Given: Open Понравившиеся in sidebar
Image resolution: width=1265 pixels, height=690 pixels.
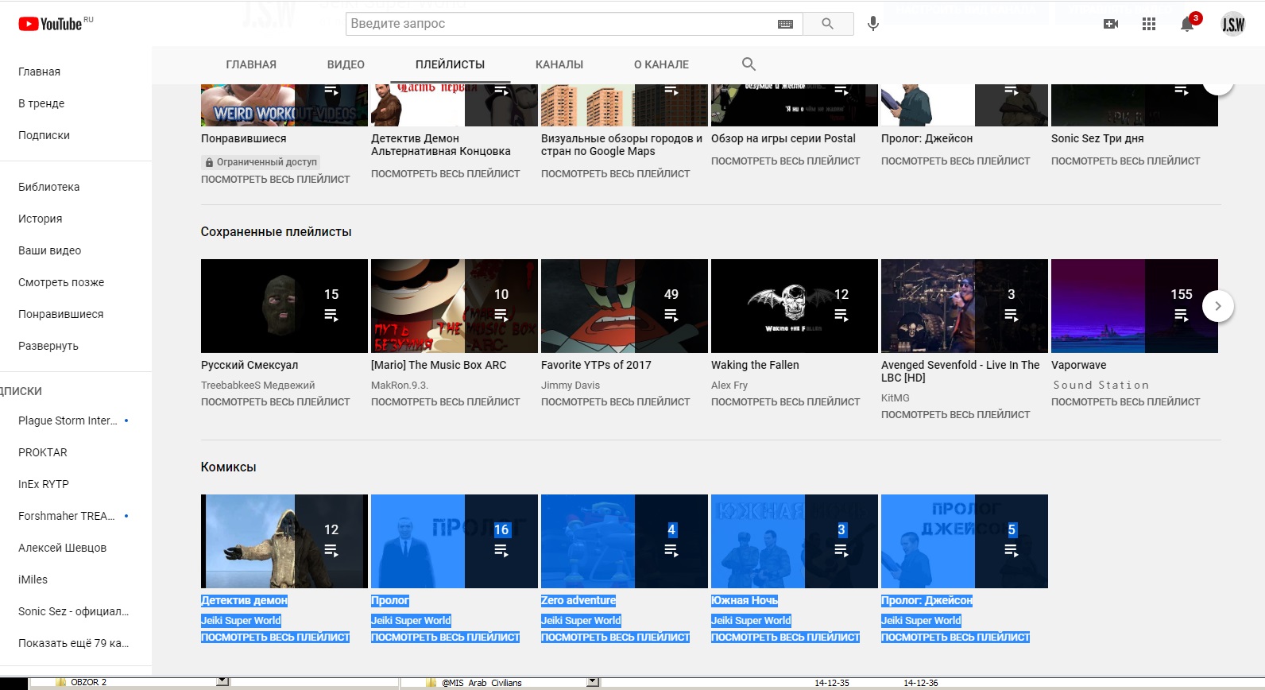Looking at the screenshot, I should click(61, 314).
